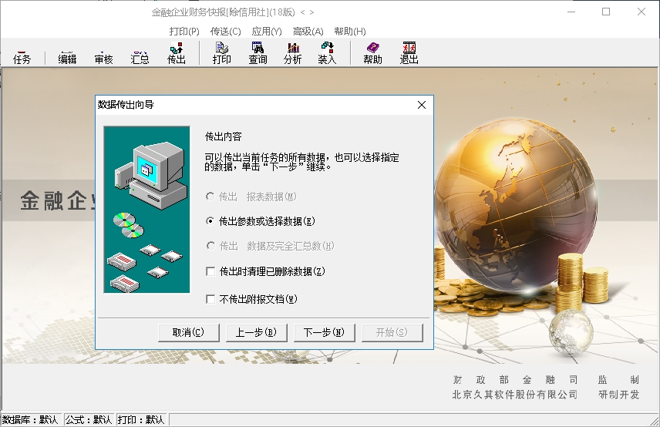Click the 装入 load data icon
660x427 pixels.
pos(327,53)
